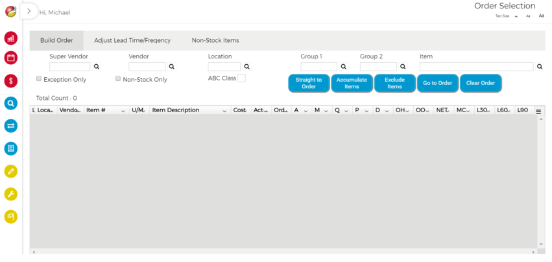
Task: Click the Exclude Items button
Action: (x=394, y=84)
